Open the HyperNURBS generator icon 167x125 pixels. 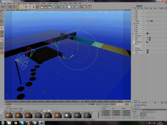coord(62,7)
